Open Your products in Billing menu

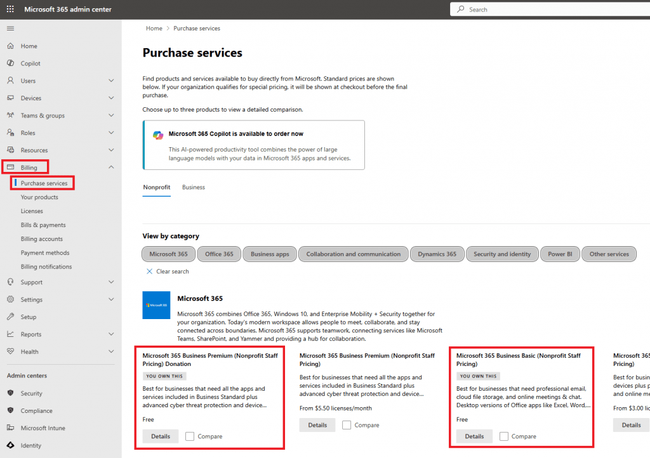pos(39,197)
